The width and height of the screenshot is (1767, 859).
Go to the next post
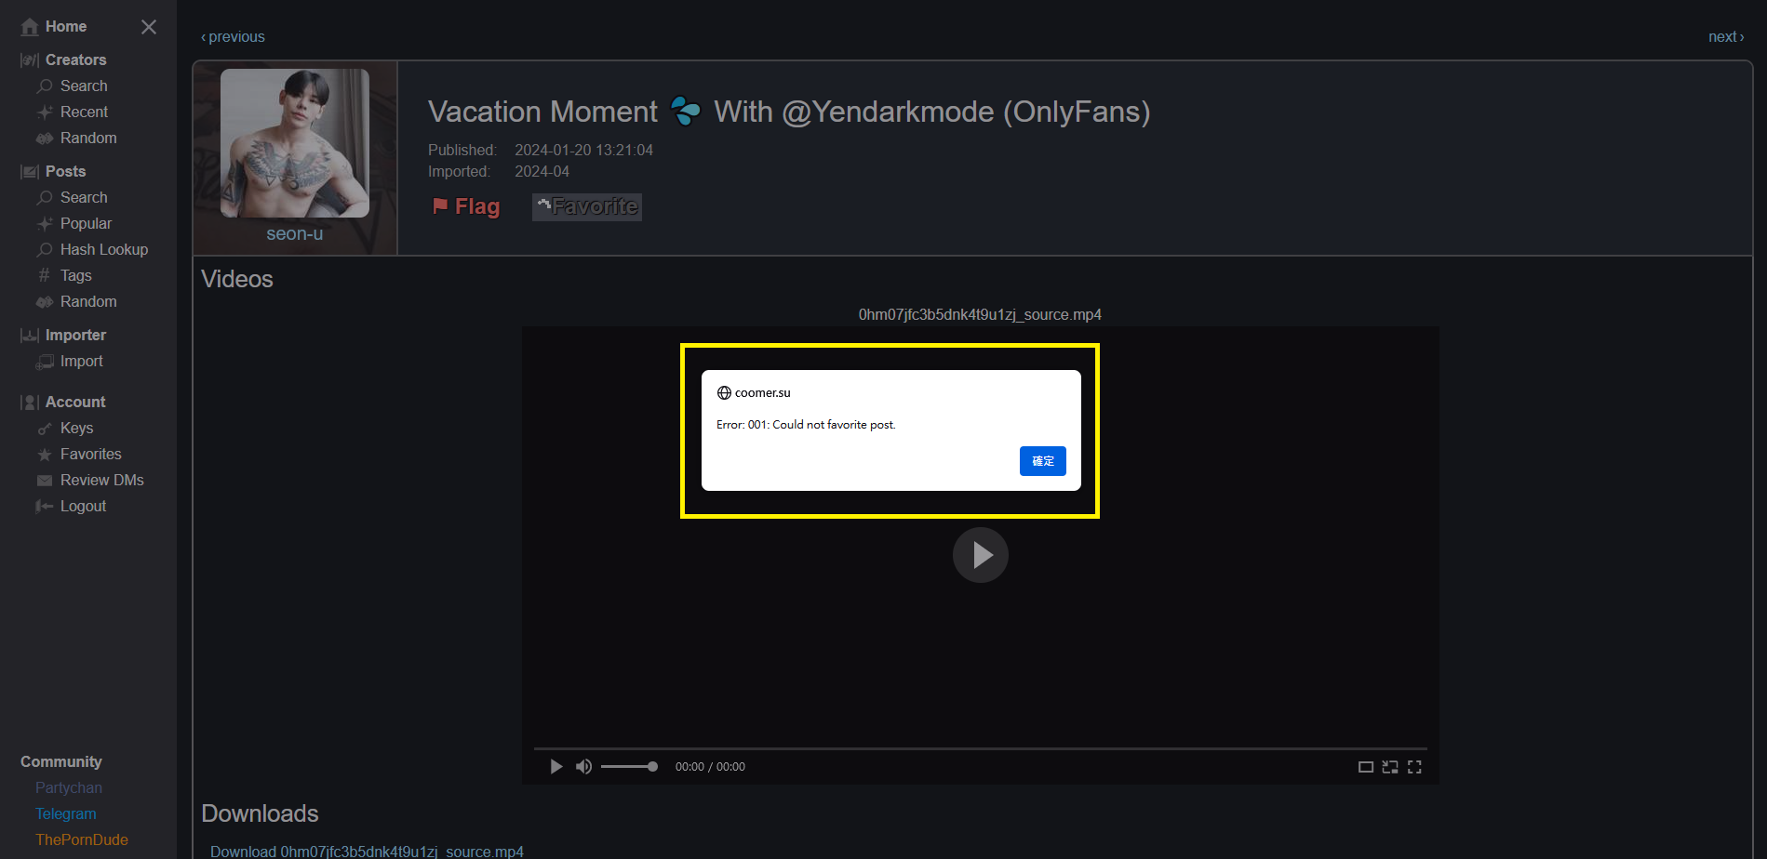(1725, 37)
